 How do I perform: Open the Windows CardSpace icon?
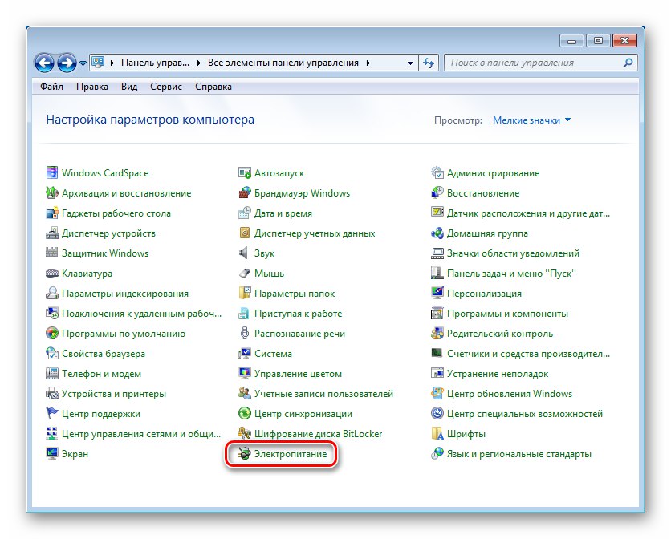point(52,172)
